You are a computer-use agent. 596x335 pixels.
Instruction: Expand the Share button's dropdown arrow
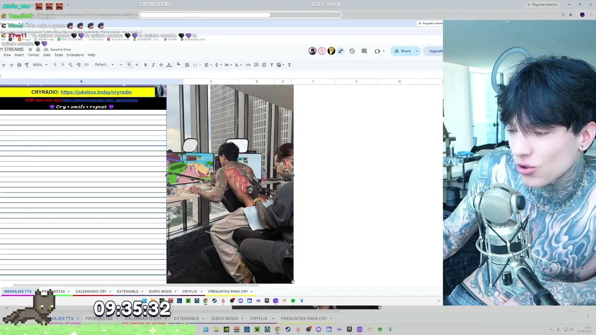click(x=417, y=51)
